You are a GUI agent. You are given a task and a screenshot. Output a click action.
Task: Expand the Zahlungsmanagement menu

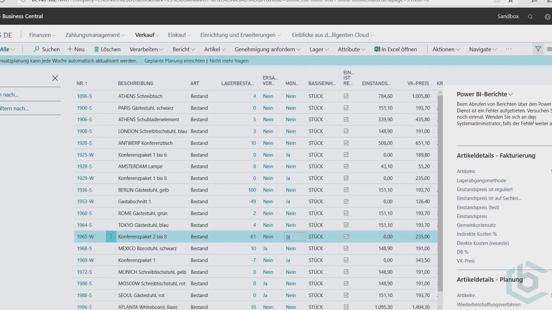(x=95, y=35)
